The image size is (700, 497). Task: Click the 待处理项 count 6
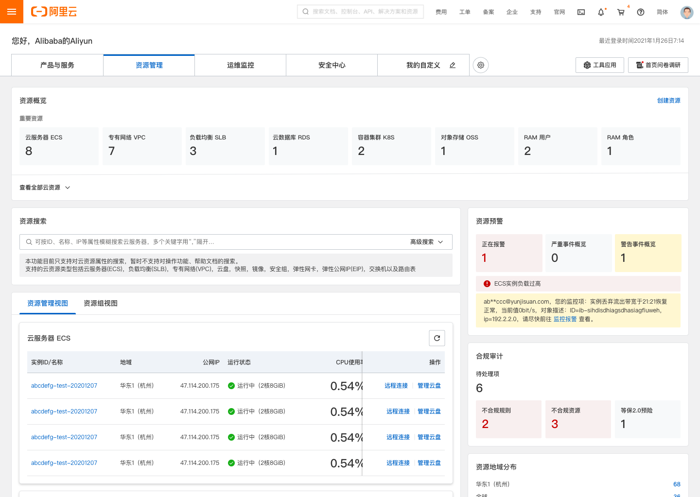click(x=479, y=388)
